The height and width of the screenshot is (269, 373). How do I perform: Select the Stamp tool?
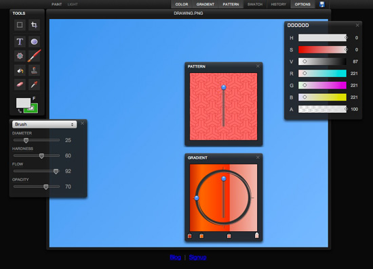coord(34,70)
